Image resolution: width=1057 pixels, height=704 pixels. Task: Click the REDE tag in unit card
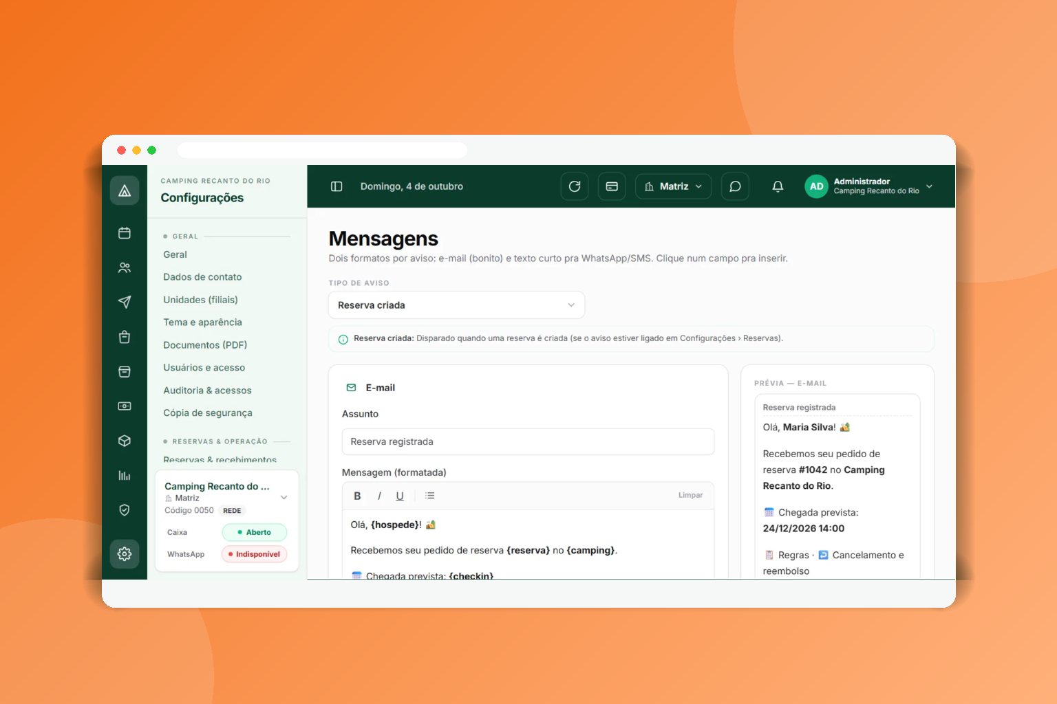tap(232, 511)
